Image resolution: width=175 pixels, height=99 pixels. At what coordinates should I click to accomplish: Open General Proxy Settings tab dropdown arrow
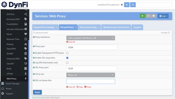(57, 27)
